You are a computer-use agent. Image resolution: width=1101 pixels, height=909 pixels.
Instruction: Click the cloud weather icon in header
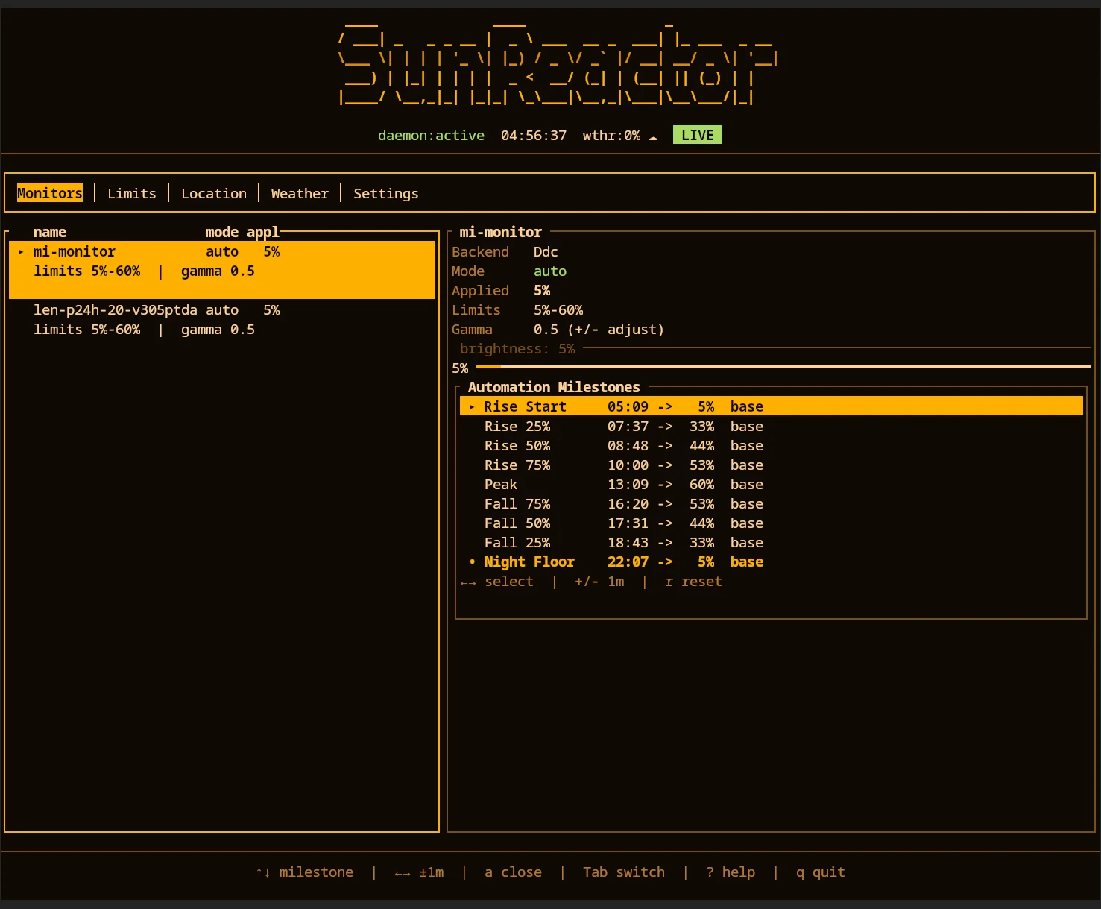pos(653,136)
